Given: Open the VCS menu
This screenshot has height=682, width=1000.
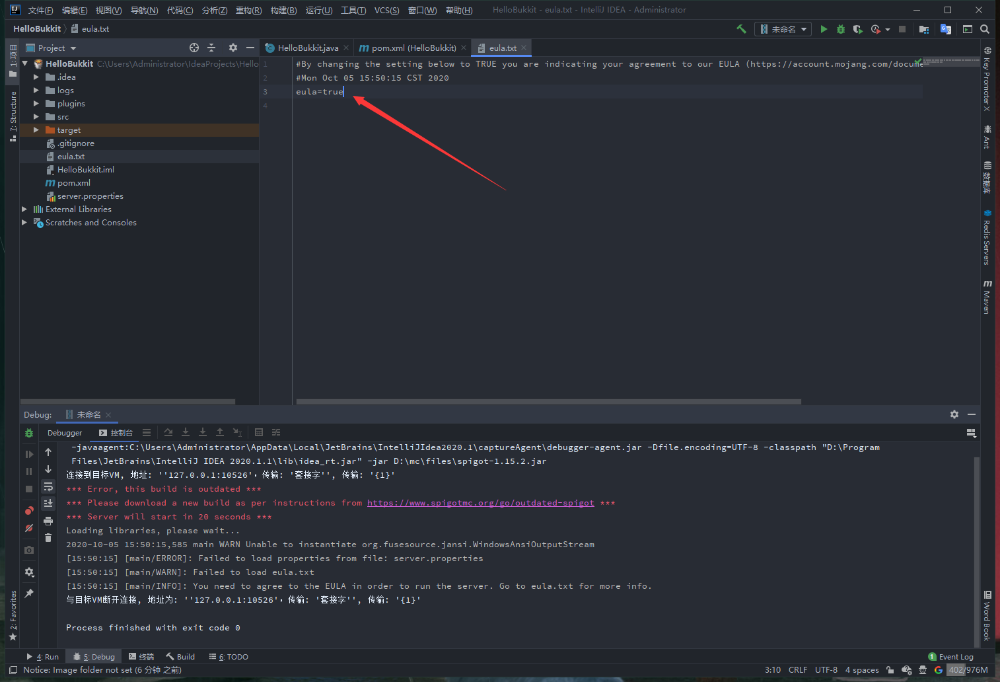Looking at the screenshot, I should (x=386, y=10).
